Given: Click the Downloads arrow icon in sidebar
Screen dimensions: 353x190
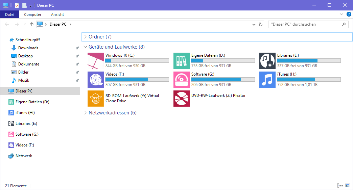Looking at the screenshot, I should point(14,48).
